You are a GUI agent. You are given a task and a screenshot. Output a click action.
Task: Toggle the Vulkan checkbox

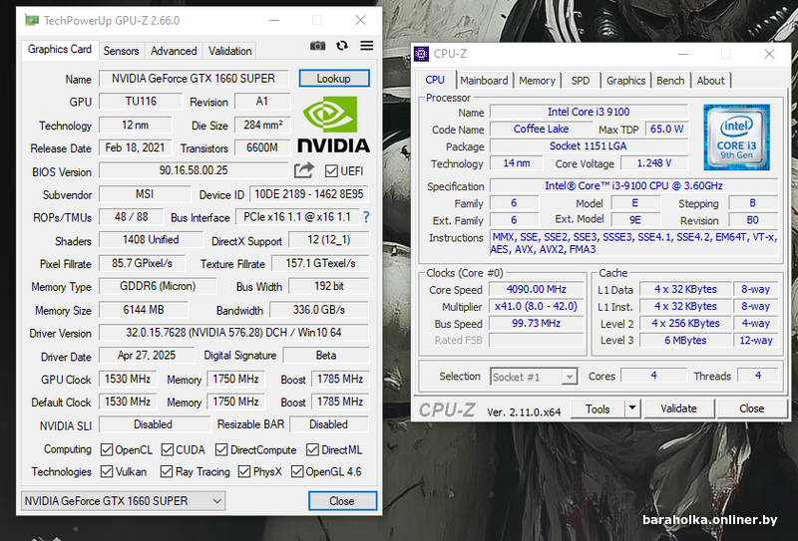tap(107, 472)
